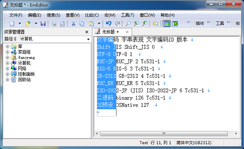244x149 pixels.
Task: Click the EmEditor title bar app icon
Action: tap(5, 5)
